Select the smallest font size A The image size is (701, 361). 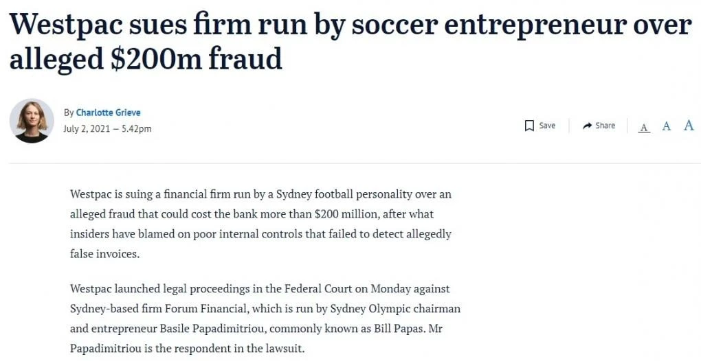[644, 127]
